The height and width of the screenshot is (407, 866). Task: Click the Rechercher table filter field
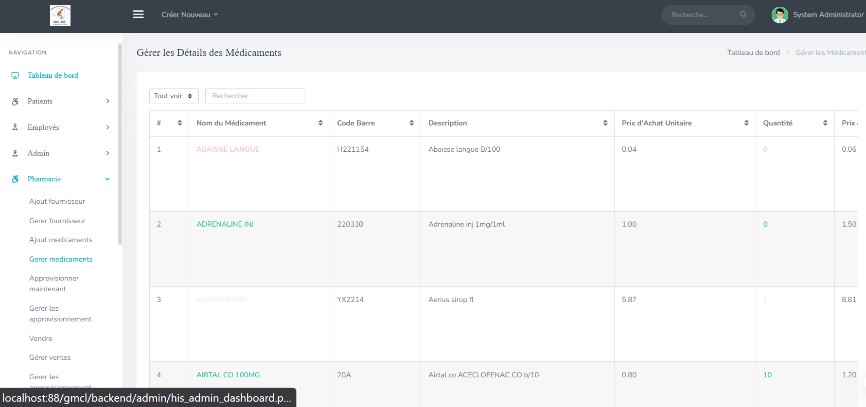tap(255, 96)
